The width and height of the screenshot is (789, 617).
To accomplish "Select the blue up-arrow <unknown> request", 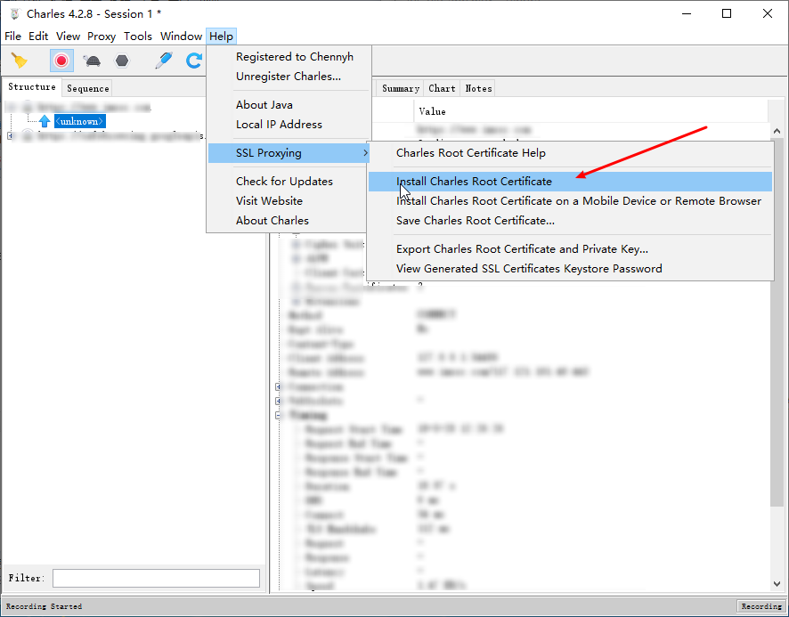I will [78, 121].
